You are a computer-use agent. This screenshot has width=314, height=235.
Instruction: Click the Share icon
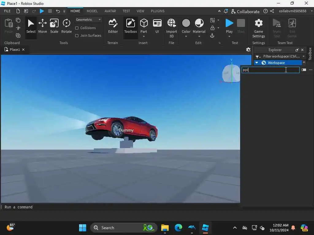272,11
